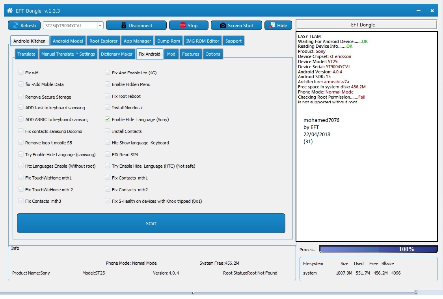443x299 pixels.
Task: Check Try Enable Hide Language (samsung)
Action: 20,155
